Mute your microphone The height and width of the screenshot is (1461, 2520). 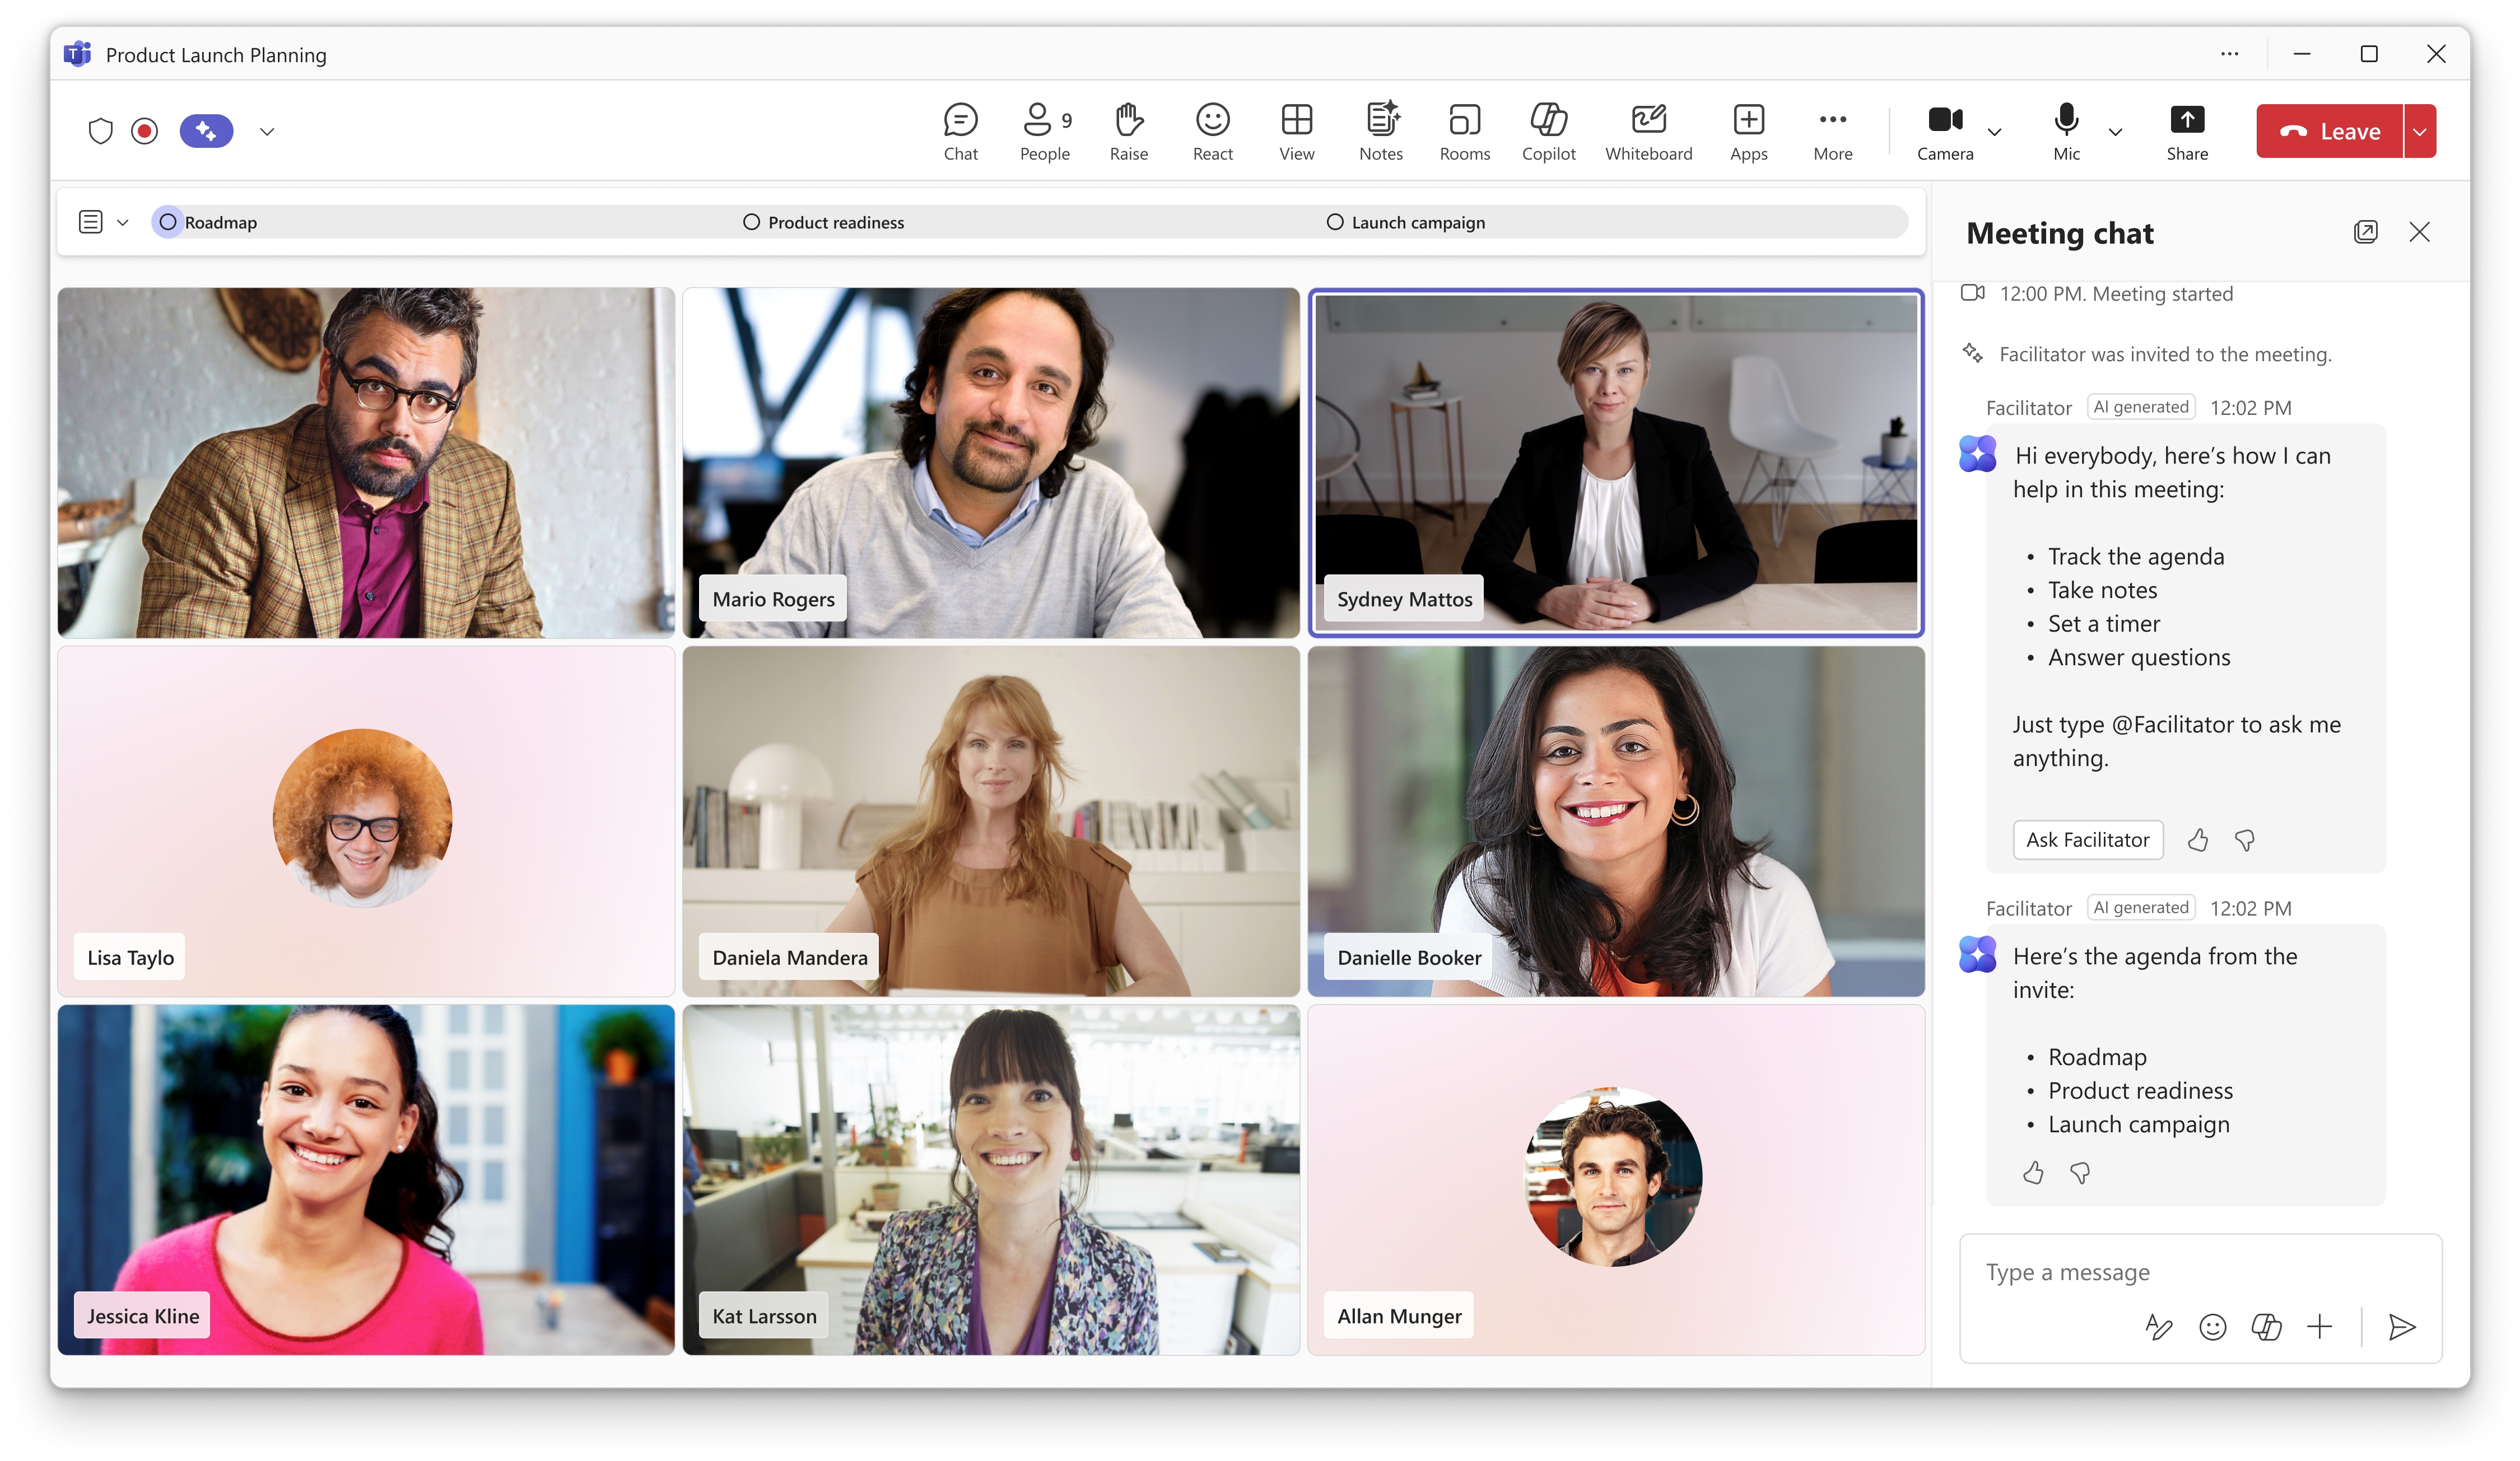tap(2064, 130)
